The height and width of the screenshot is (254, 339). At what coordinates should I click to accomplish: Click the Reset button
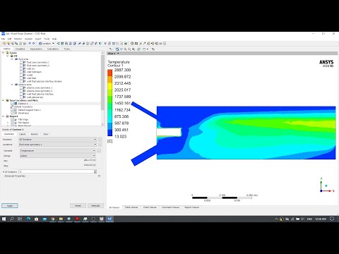tap(78, 205)
